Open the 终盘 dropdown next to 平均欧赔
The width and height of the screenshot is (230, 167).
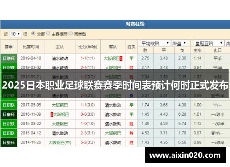pyautogui.click(x=179, y=43)
